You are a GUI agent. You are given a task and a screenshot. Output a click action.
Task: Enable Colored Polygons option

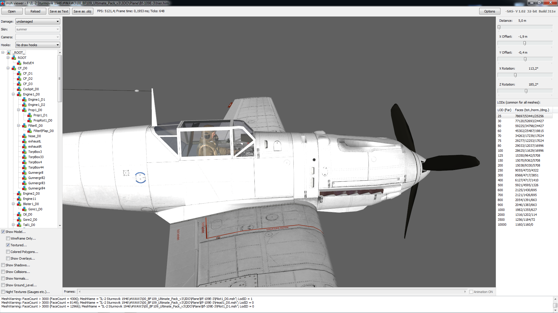pos(8,252)
